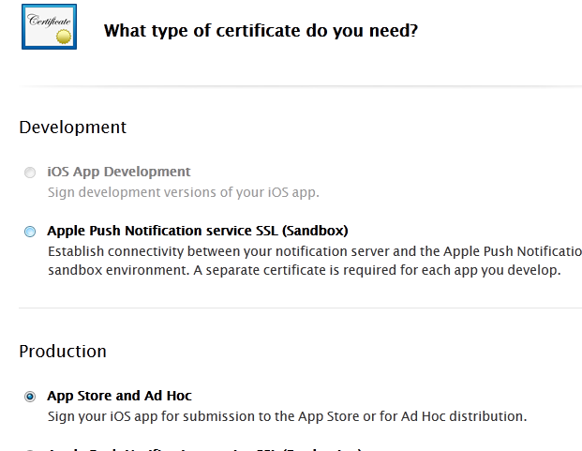Click the divider line above the Production section
The height and width of the screenshot is (451, 582).
[x=300, y=308]
